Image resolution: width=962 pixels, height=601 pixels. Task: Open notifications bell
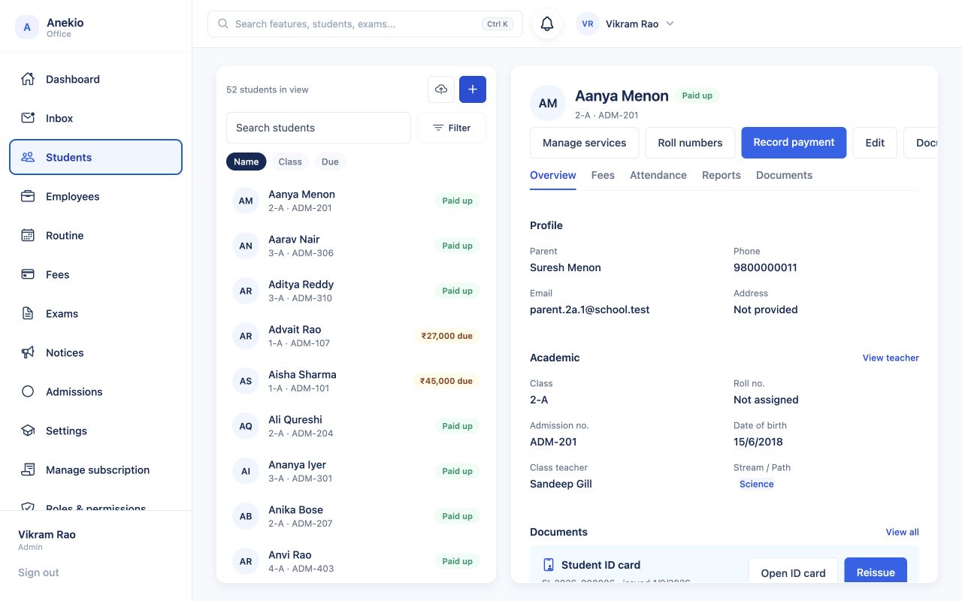[x=547, y=24]
